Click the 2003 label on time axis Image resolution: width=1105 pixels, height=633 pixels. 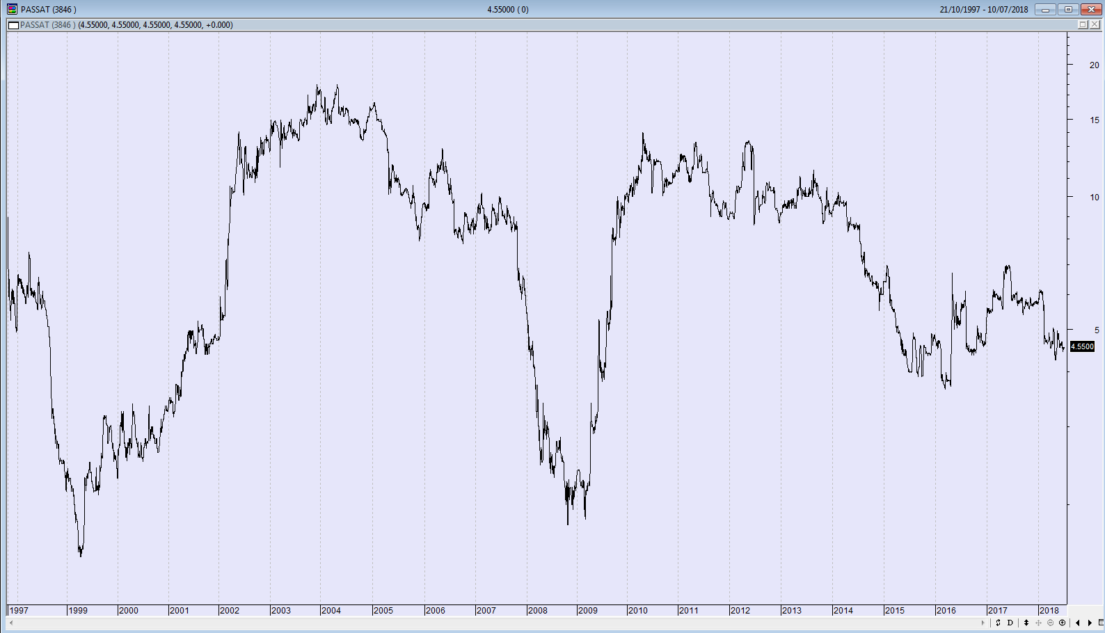281,611
